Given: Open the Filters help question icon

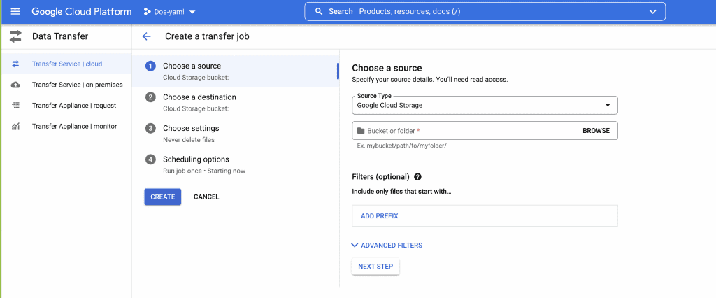Looking at the screenshot, I should [x=417, y=177].
